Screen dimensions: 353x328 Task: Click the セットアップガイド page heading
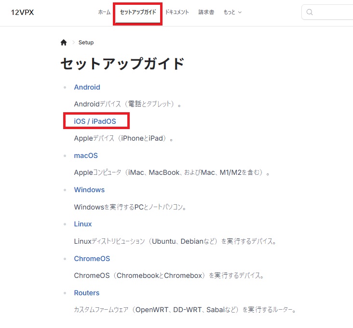point(122,64)
